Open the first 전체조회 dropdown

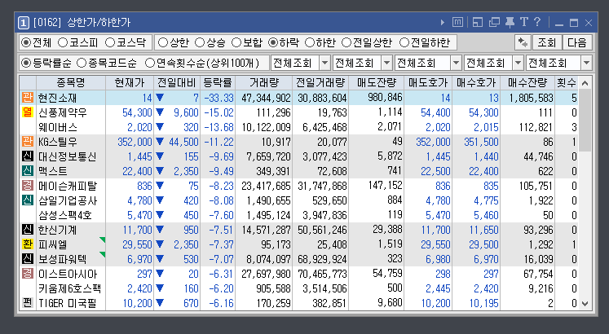coord(325,63)
